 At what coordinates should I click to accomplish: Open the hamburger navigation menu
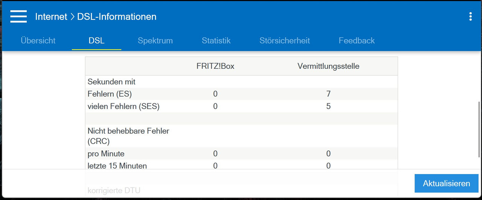click(x=18, y=17)
